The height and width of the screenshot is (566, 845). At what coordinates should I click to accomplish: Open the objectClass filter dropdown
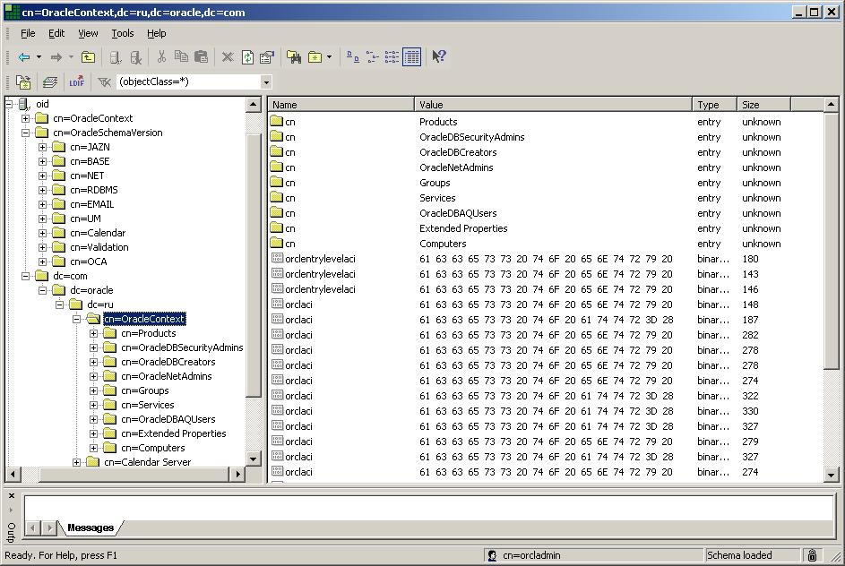(x=266, y=82)
